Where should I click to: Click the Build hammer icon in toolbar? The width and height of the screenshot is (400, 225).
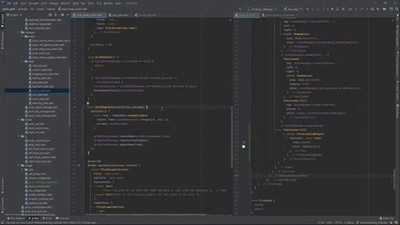click(240, 9)
